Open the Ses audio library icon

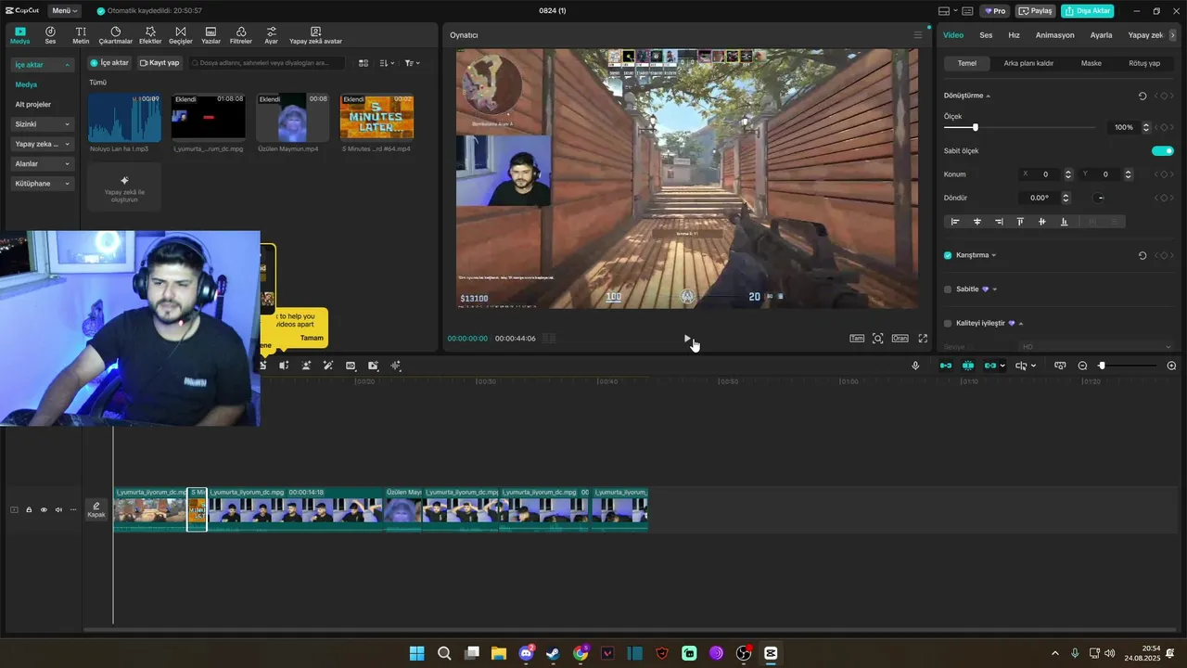[x=50, y=35]
